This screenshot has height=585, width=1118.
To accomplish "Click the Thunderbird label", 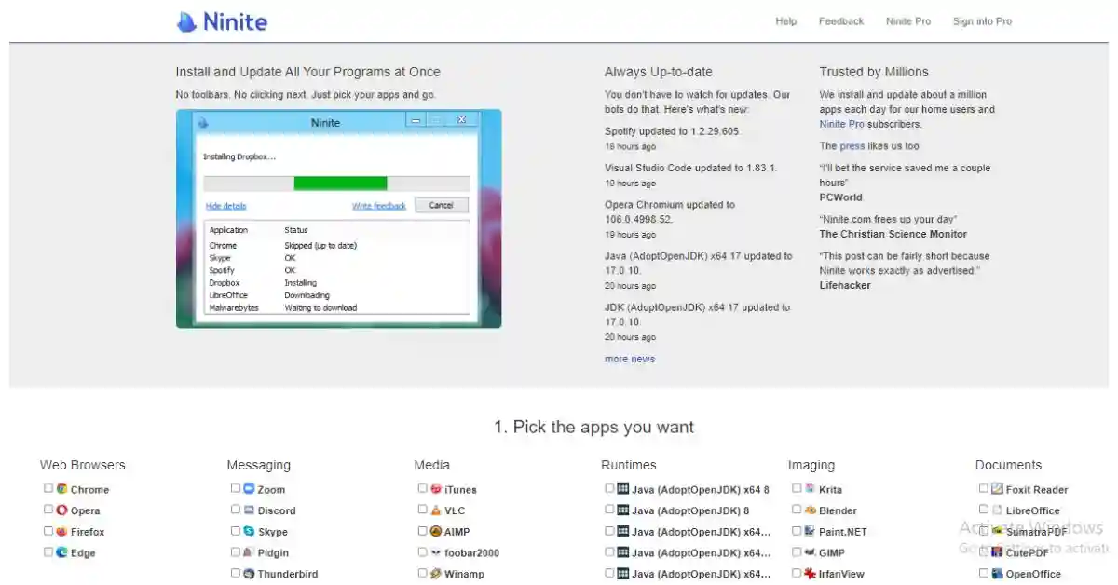I will pyautogui.click(x=288, y=575).
